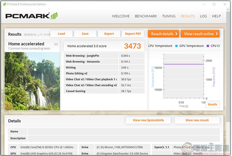Click the PCMark 8 title bar icon

pyautogui.click(x=5, y=4)
